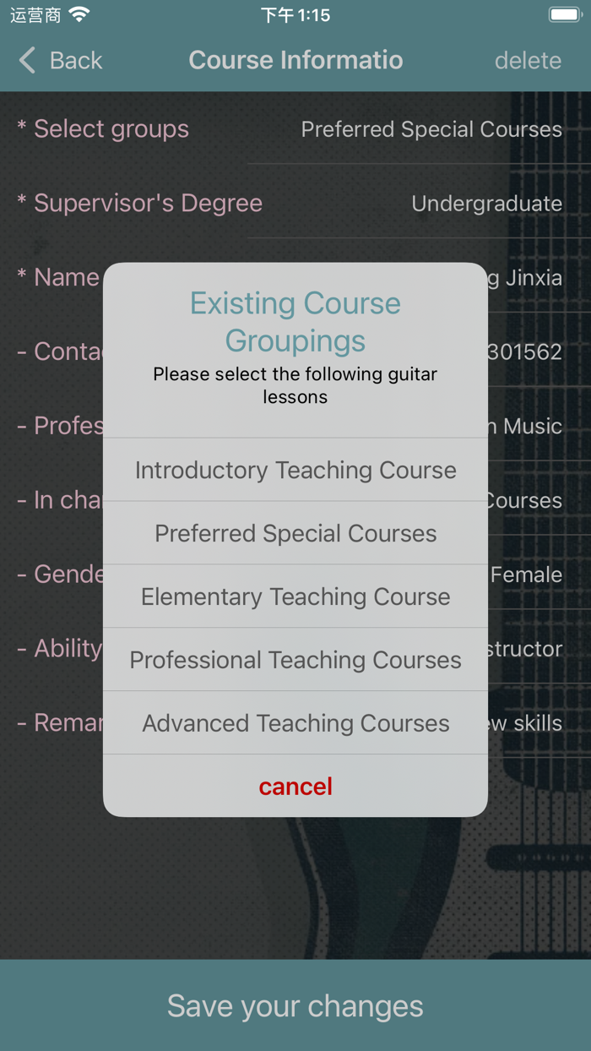Tap the Existing Course Groupings dialog title

click(x=295, y=321)
